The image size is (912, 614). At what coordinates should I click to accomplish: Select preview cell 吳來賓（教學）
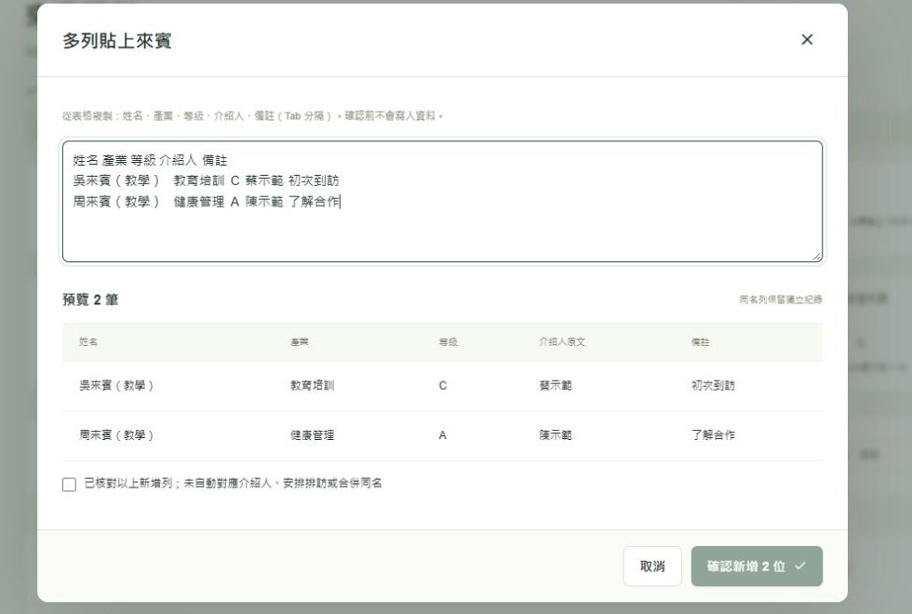(116, 385)
